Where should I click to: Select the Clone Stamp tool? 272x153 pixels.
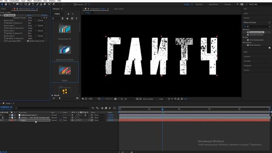tap(41, 4)
